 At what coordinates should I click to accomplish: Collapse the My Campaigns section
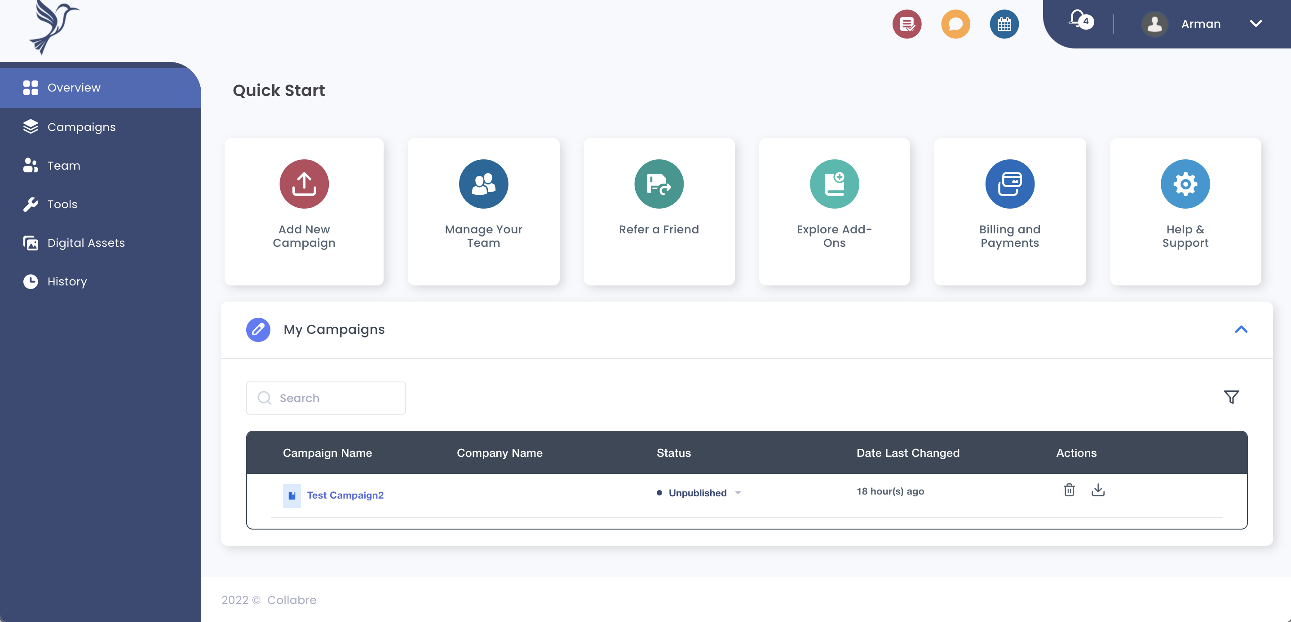(x=1240, y=329)
